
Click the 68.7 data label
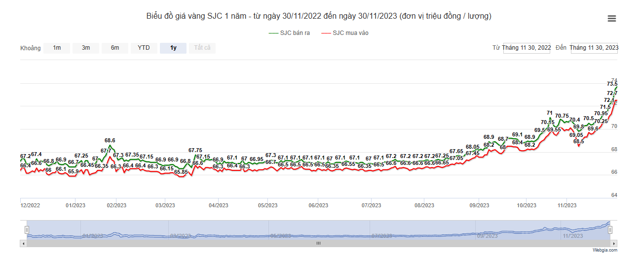click(503, 139)
